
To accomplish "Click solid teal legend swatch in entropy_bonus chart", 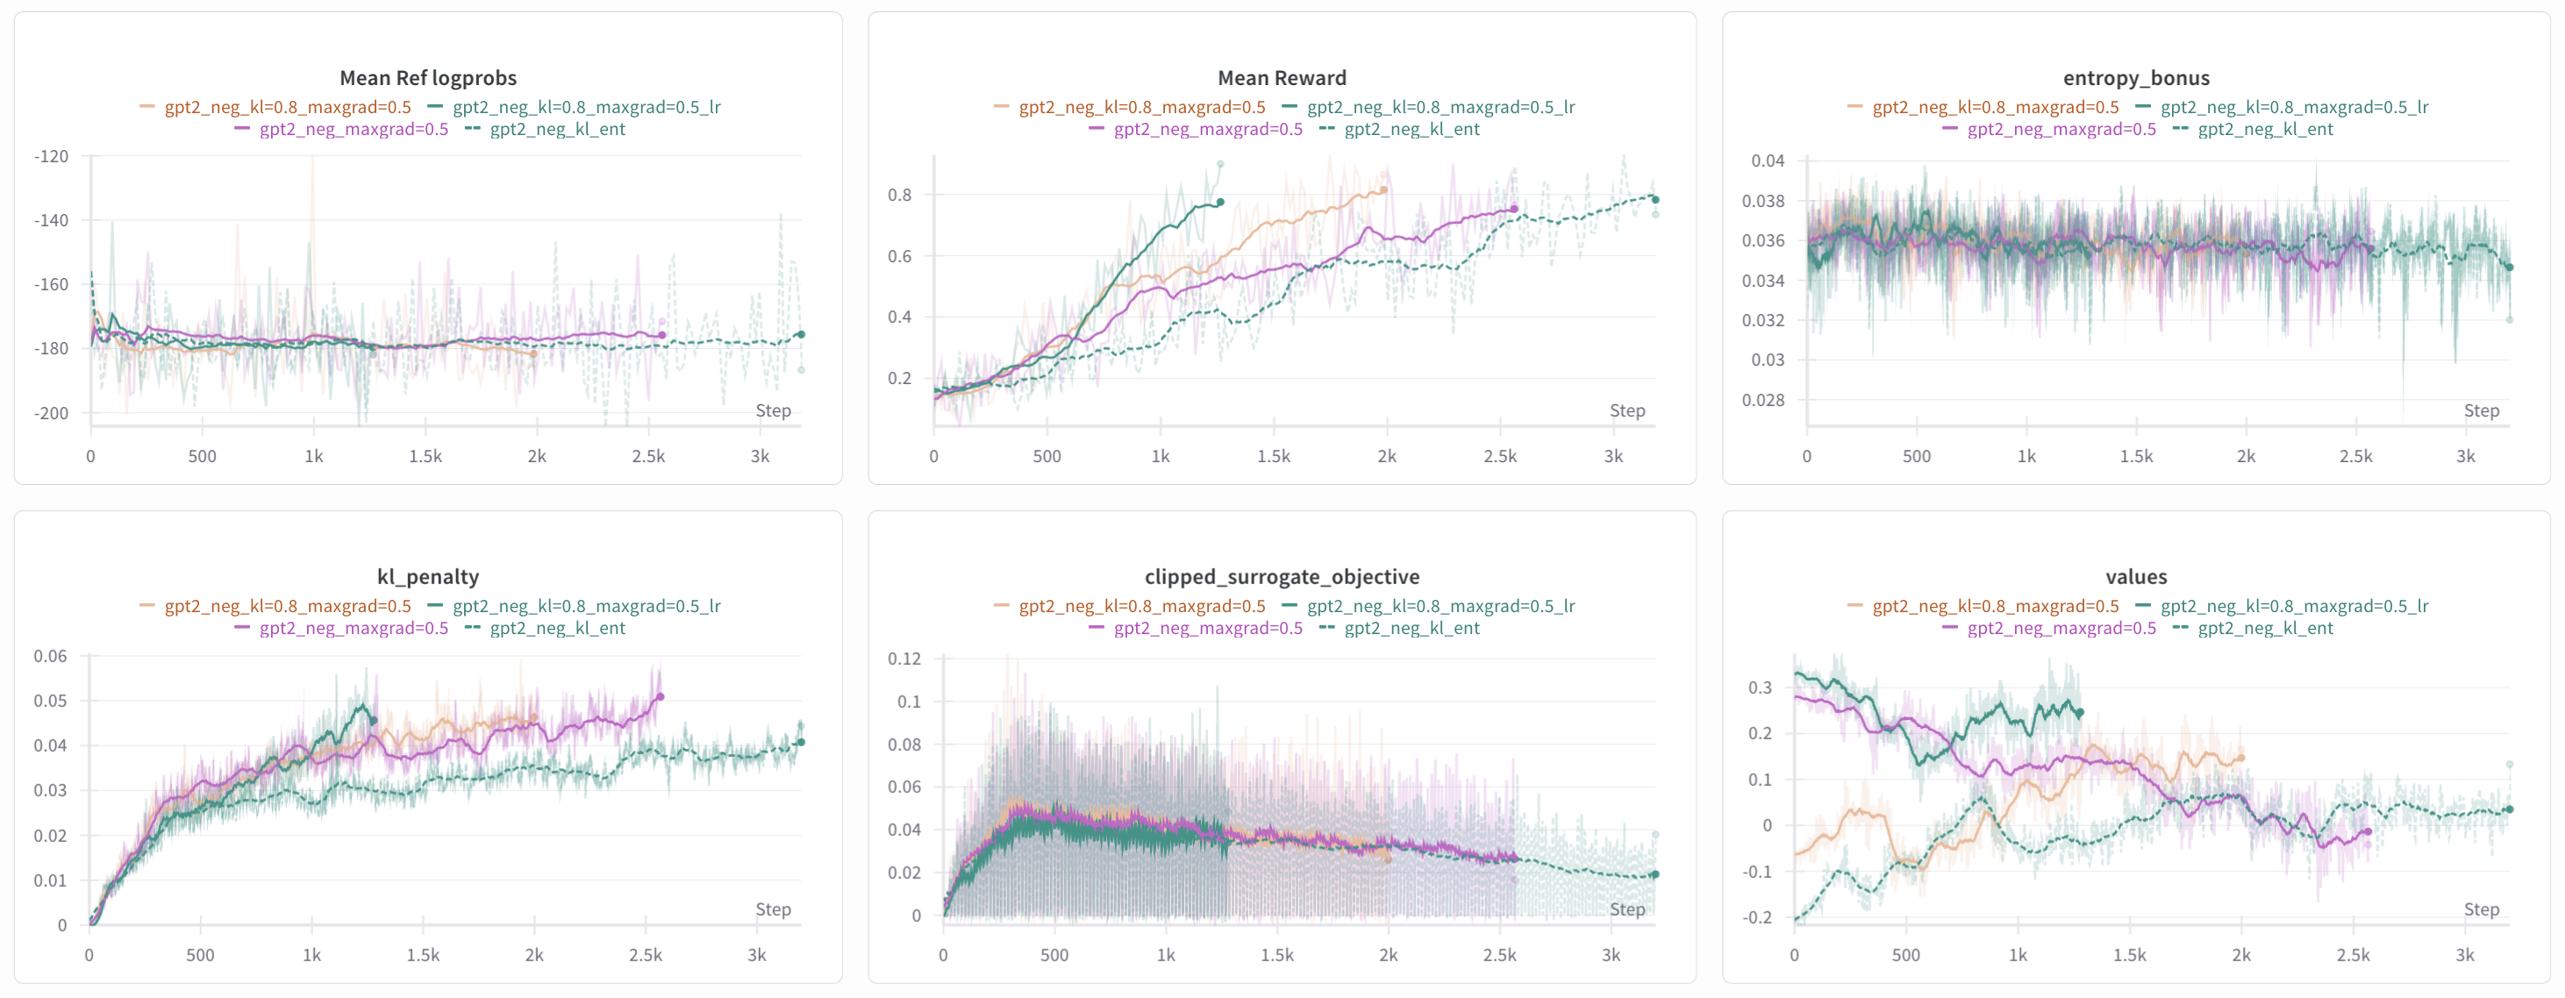I will [x=2143, y=108].
